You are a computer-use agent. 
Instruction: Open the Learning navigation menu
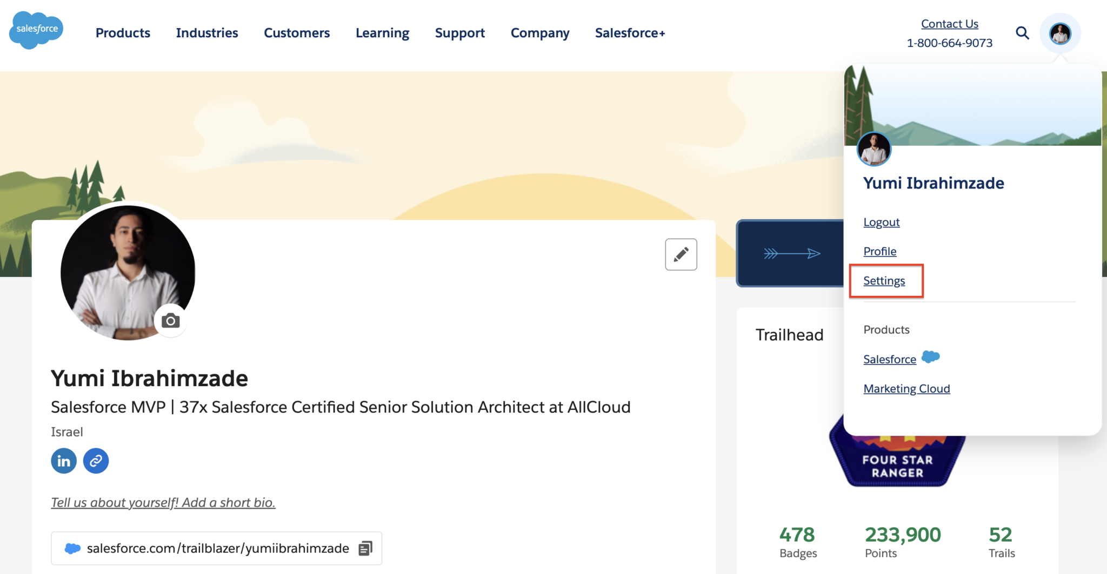click(x=382, y=33)
